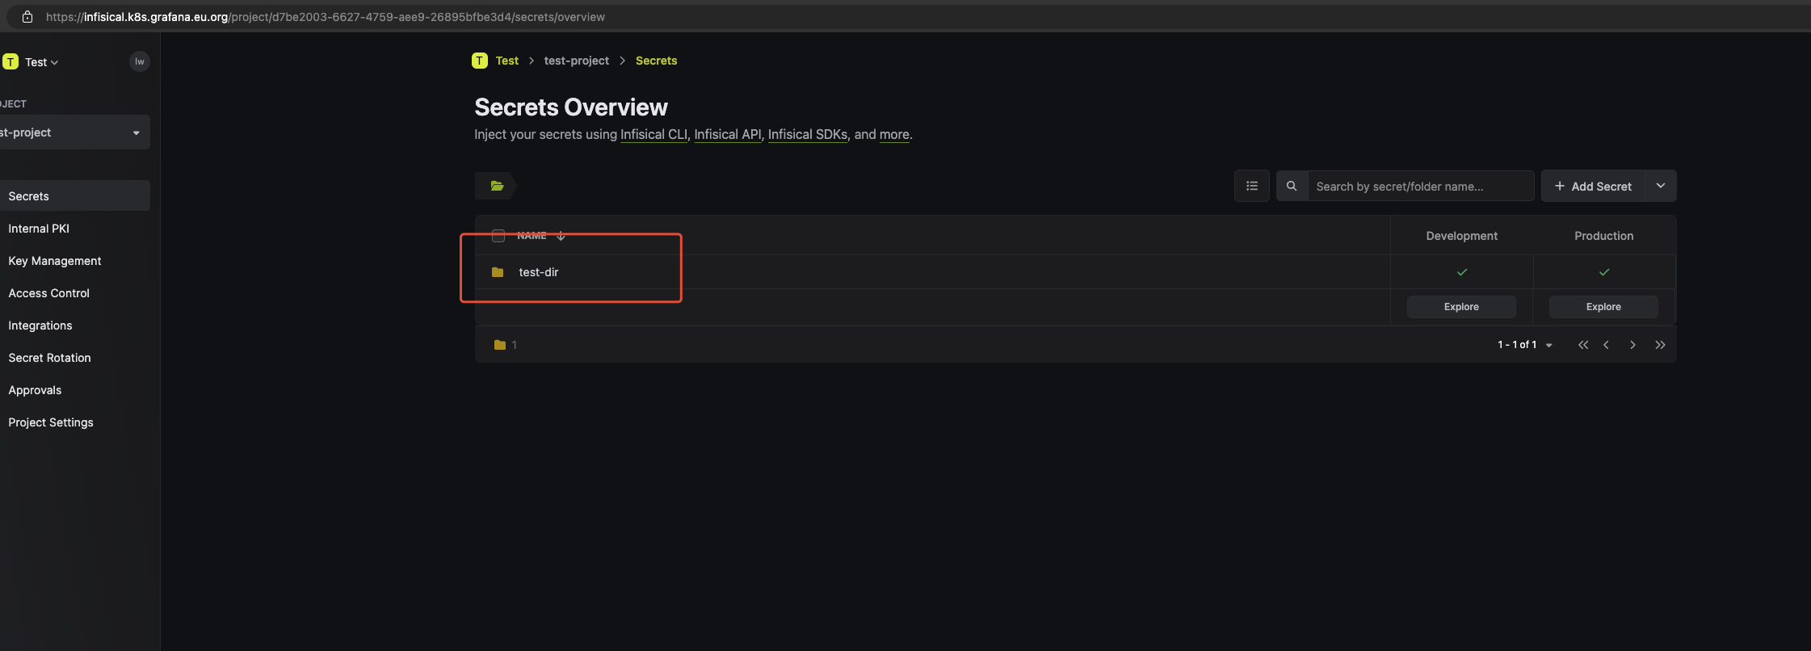Image resolution: width=1811 pixels, height=651 pixels.
Task: Focus the secret/folder name search field
Action: coord(1419,186)
